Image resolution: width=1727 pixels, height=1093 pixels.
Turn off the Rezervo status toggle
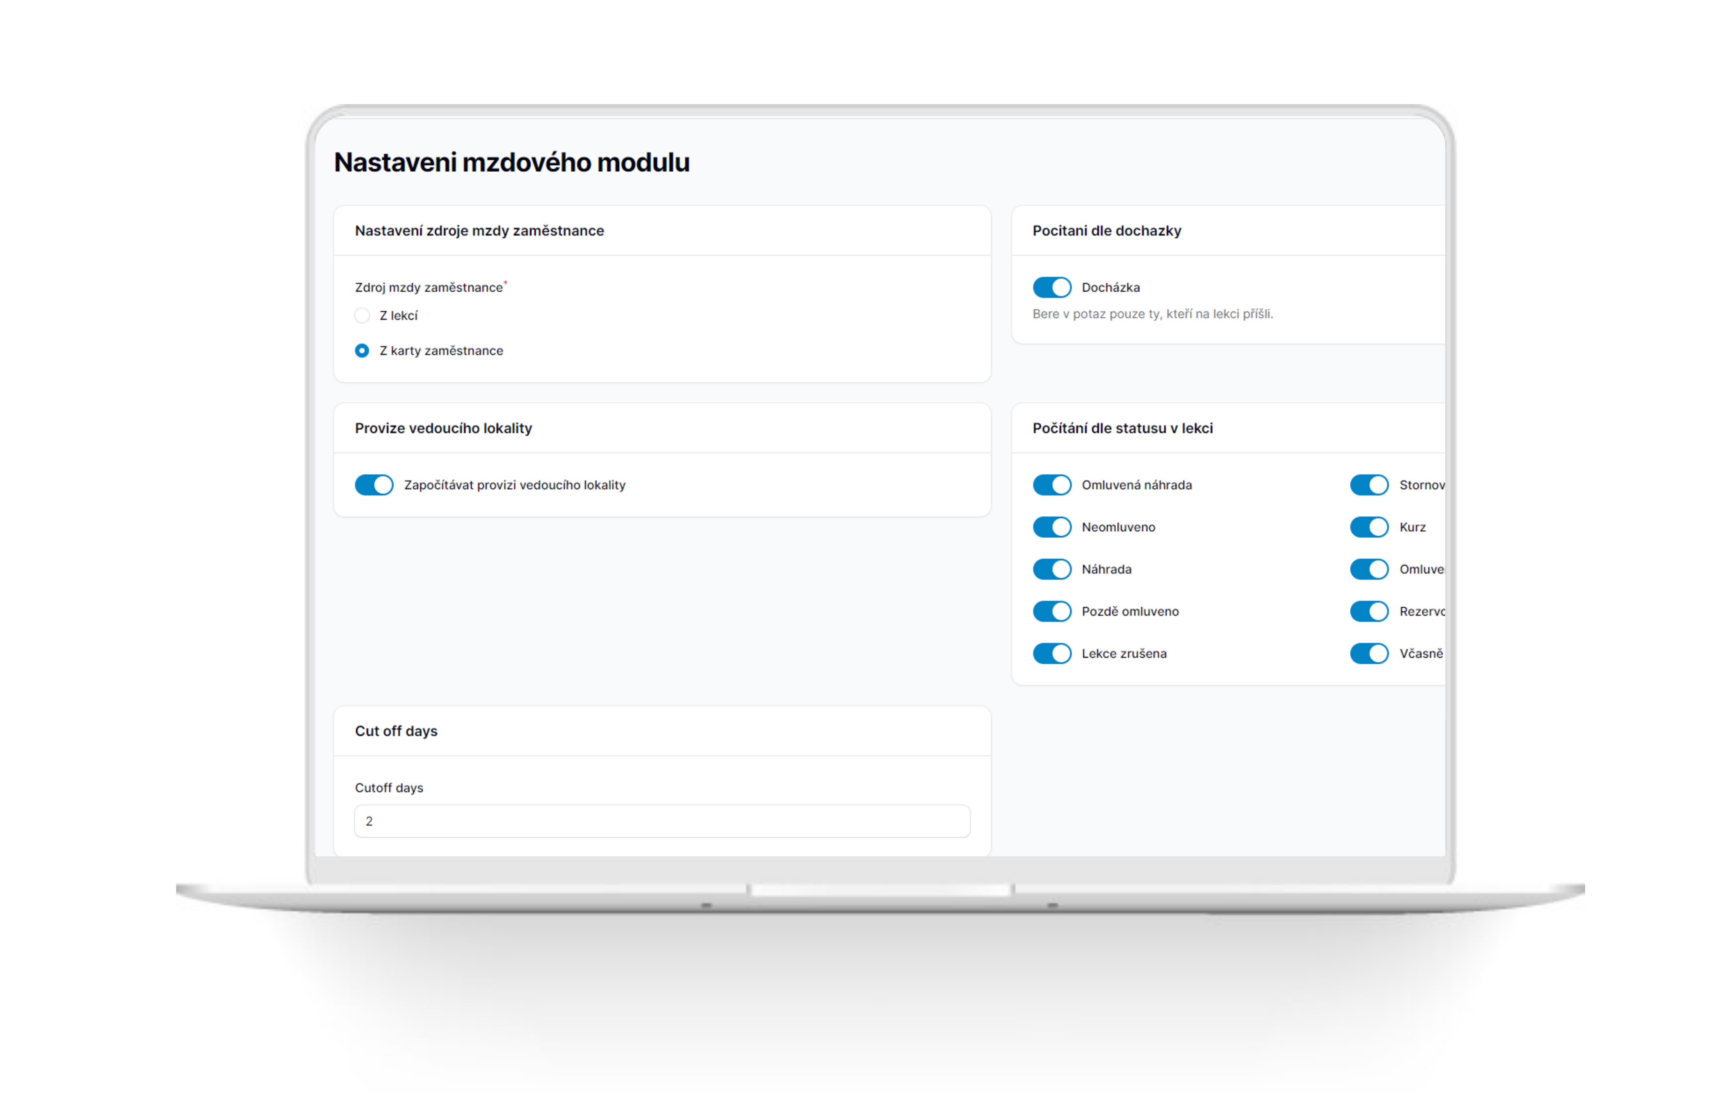1369,612
